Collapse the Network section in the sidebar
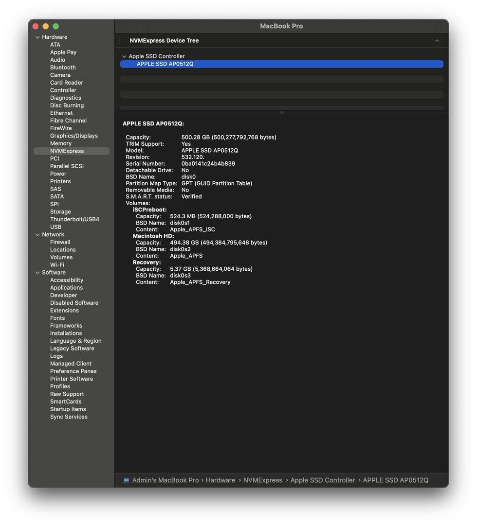The image size is (477, 525). 37,235
